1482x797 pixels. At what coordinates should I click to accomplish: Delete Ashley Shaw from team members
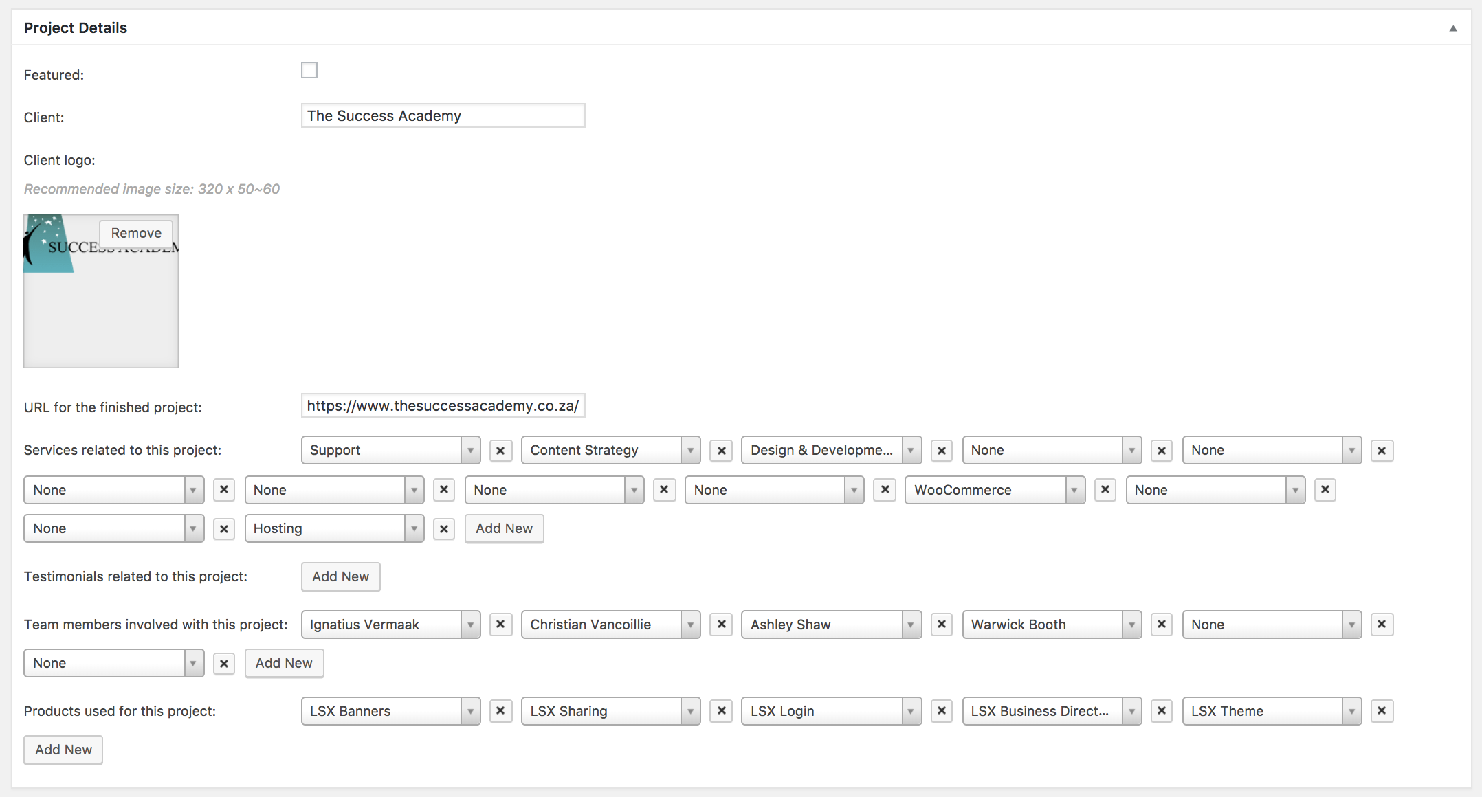point(942,625)
